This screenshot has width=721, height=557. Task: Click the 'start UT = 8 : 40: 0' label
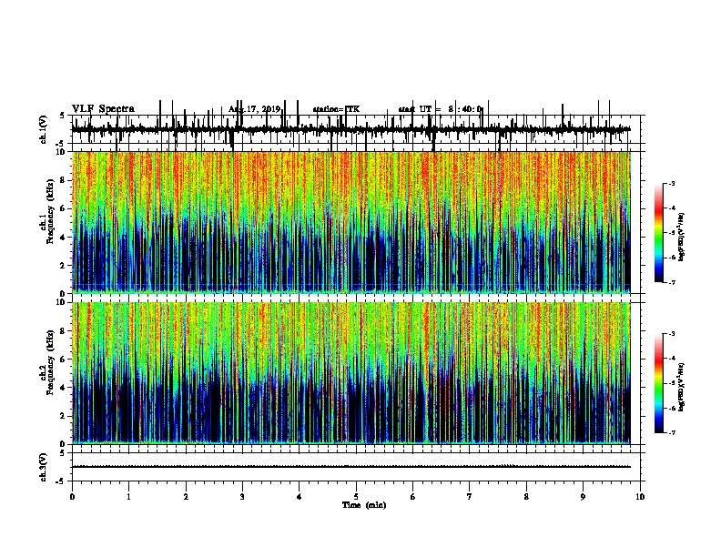click(x=440, y=109)
